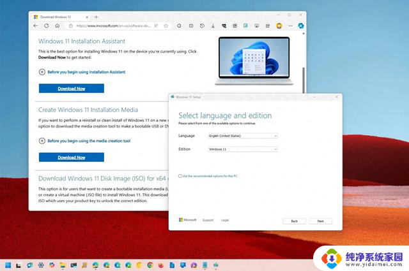The image size is (409, 271).
Task: Open the Support link in Setup
Action: click(208, 220)
